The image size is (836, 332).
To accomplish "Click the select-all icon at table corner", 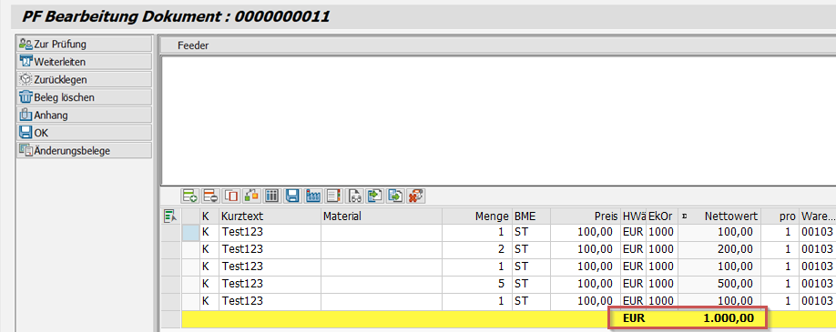I will (x=170, y=216).
